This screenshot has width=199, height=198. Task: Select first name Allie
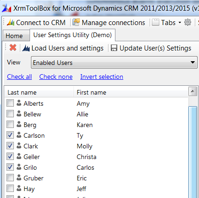(x=83, y=114)
